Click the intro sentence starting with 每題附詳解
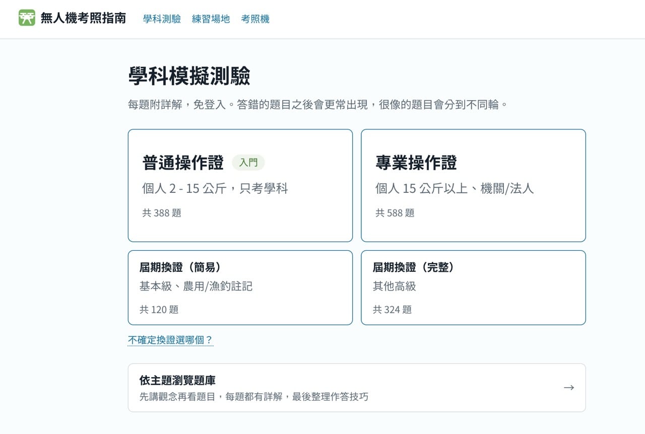The width and height of the screenshot is (645, 434). point(318,105)
